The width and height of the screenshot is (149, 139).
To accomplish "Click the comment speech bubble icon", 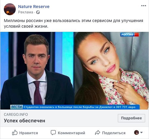I will tap(53, 133).
